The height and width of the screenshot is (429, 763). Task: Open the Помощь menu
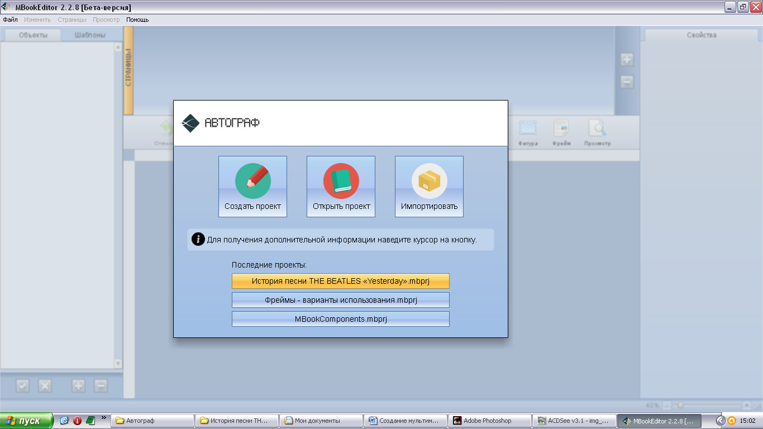tap(137, 20)
